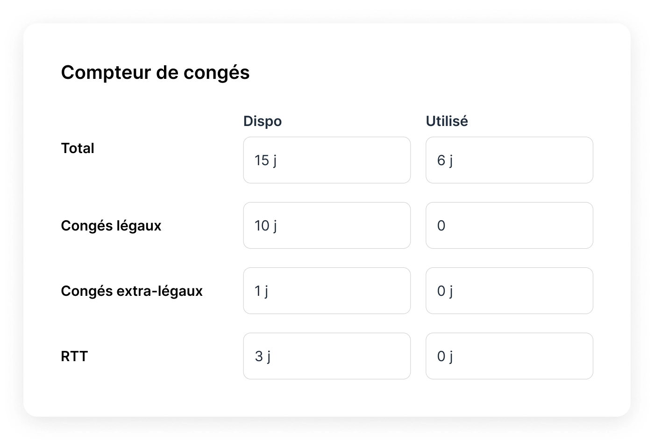654x440 pixels.
Task: Click the RTT Dispo field showing 3 j
Action: click(327, 356)
